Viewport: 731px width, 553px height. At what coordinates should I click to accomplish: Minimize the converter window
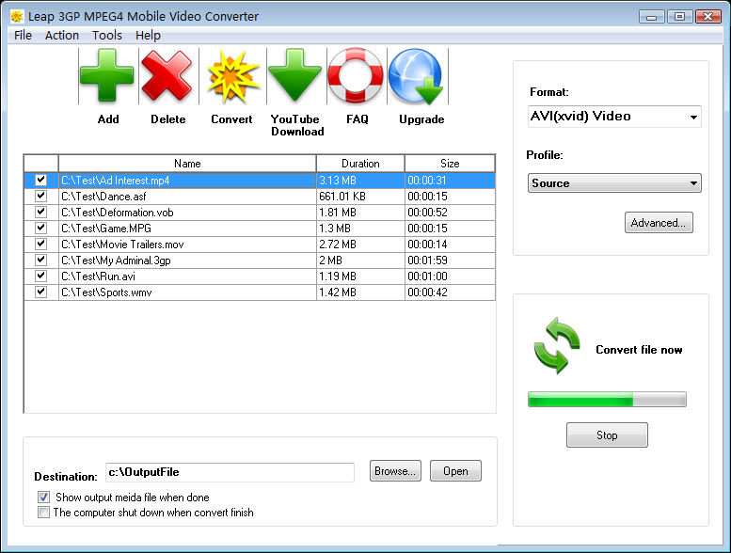point(652,17)
